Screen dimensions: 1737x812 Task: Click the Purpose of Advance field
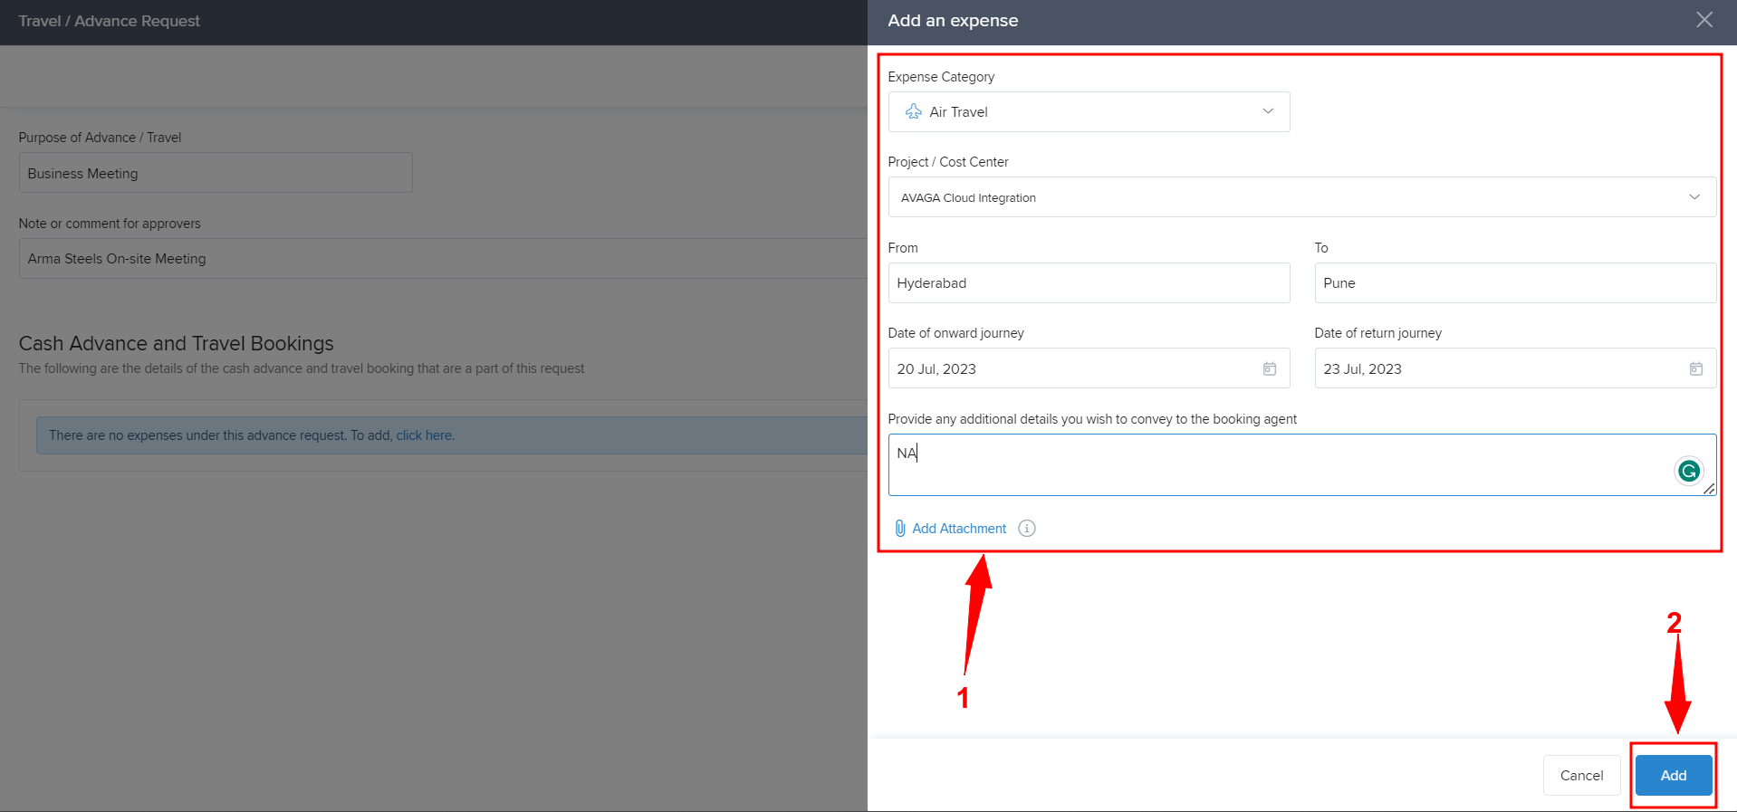(x=216, y=173)
